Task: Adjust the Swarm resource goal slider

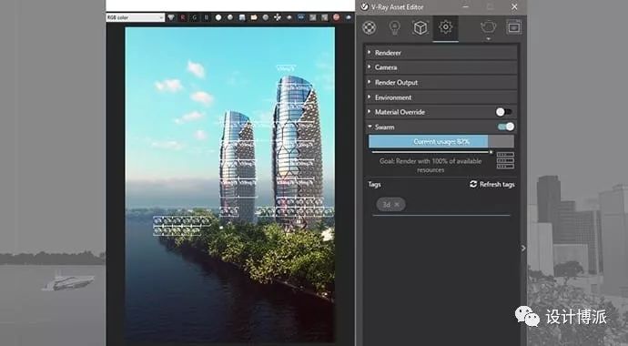Action: pos(491,152)
